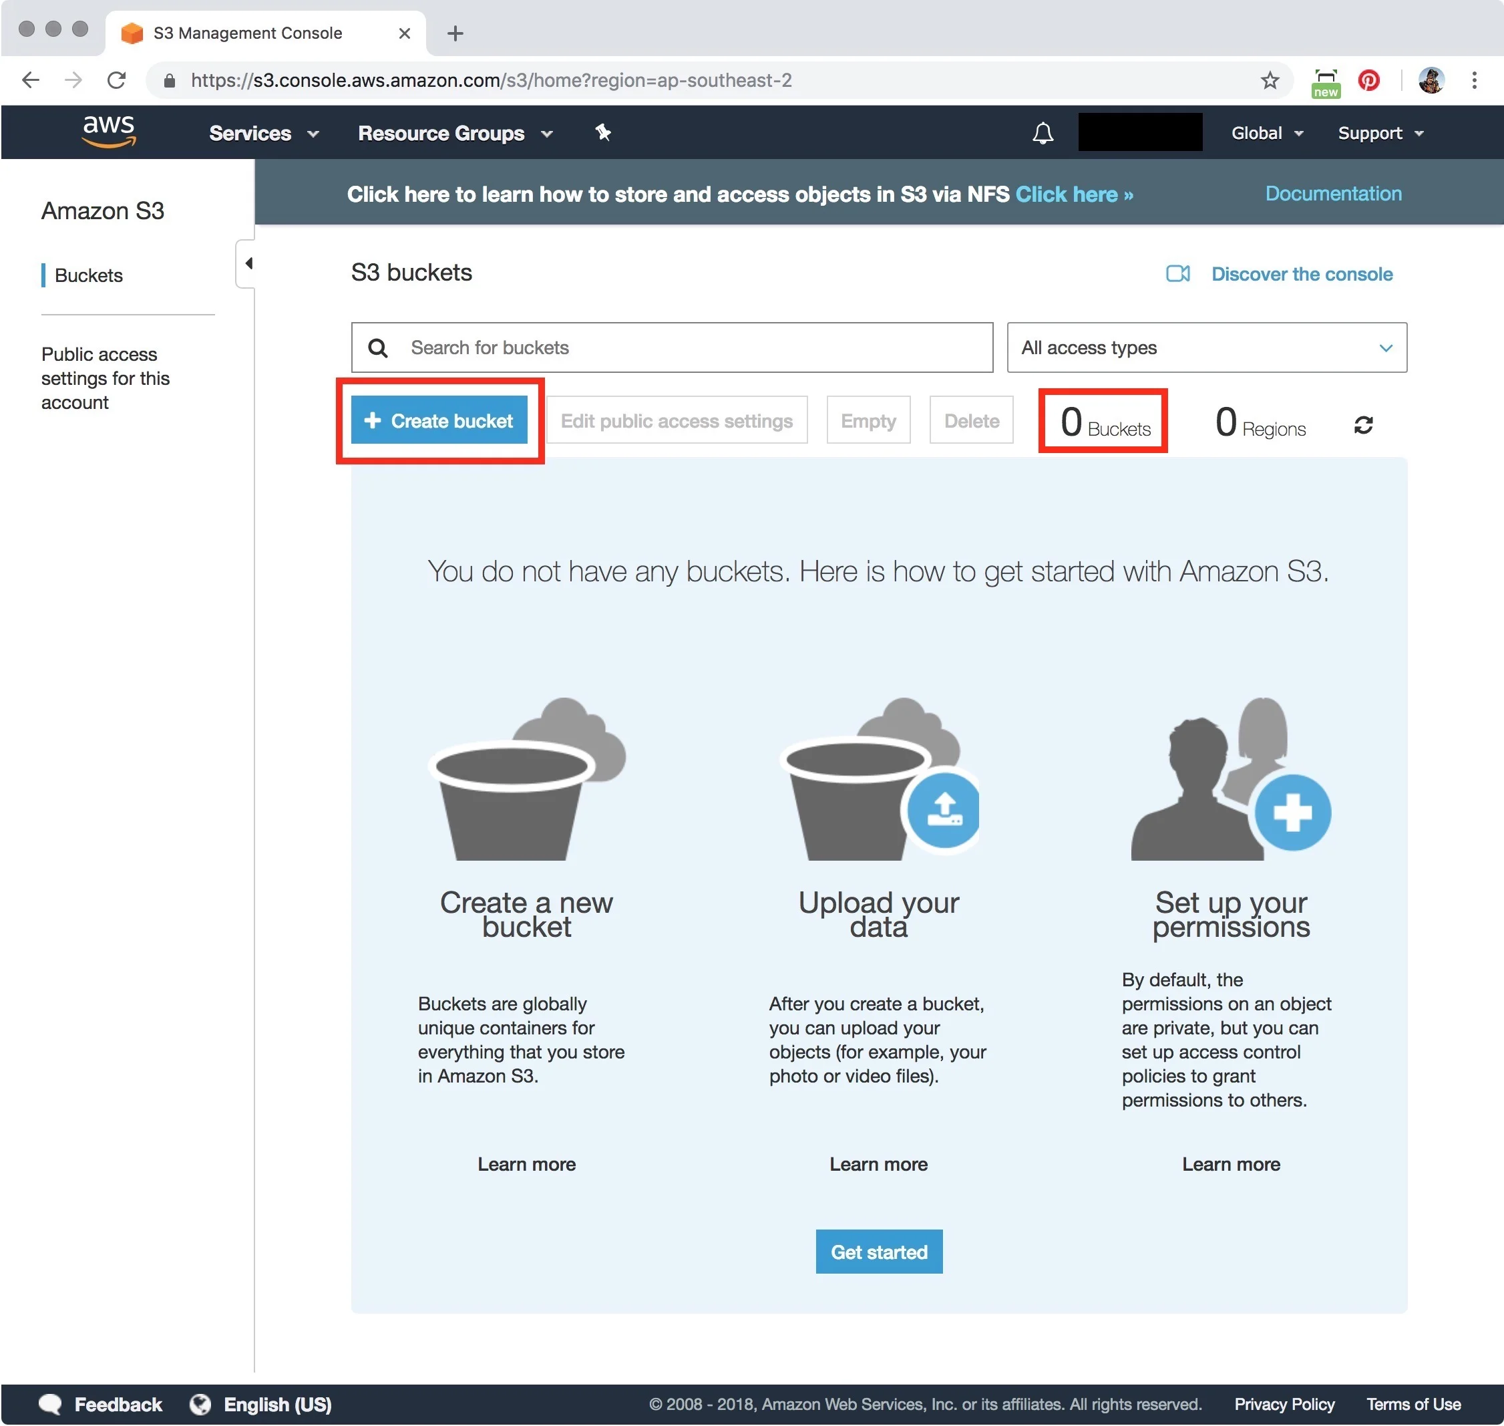
Task: Open the redacted account name menu
Action: (x=1139, y=132)
